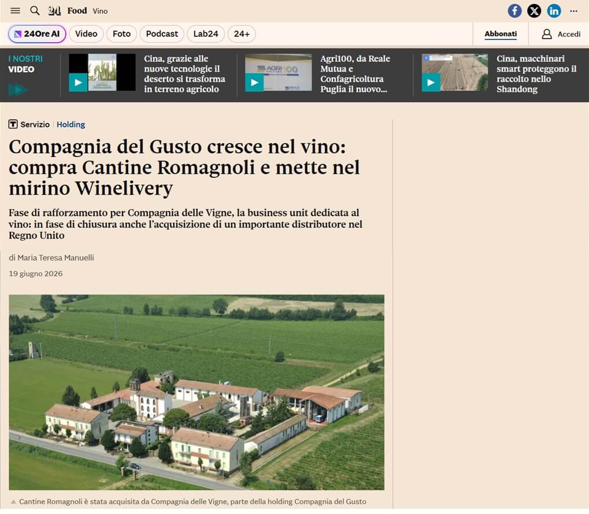
Task: Open the Podcast section
Action: [x=162, y=34]
